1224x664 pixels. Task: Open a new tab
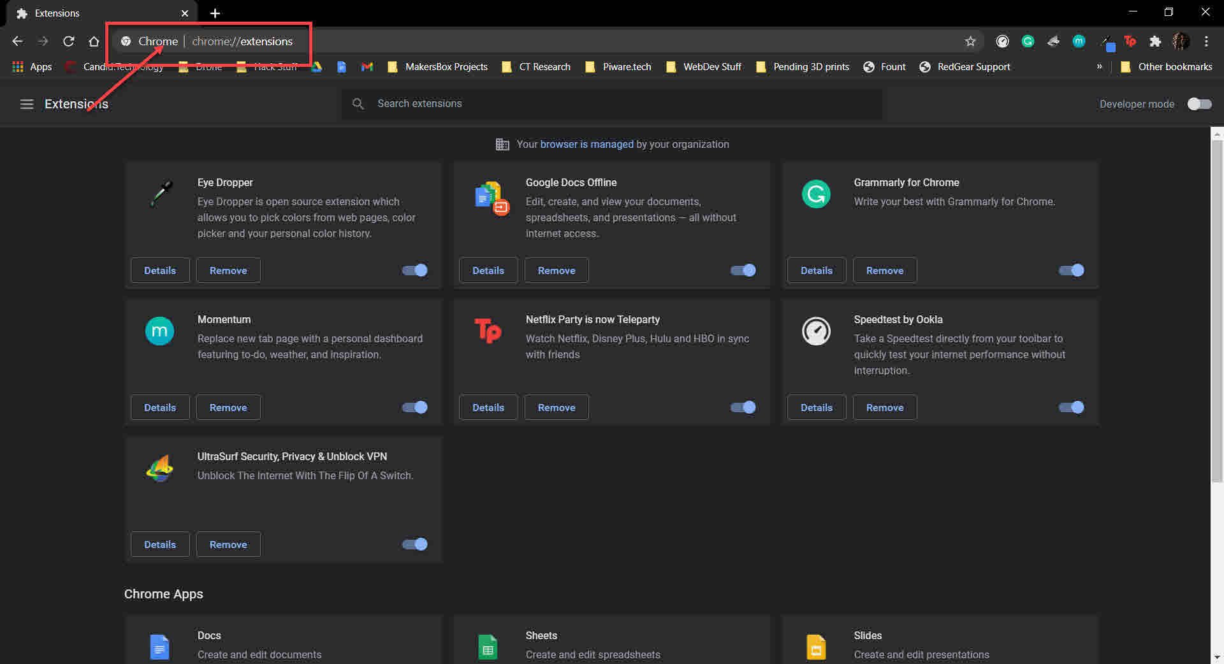215,13
